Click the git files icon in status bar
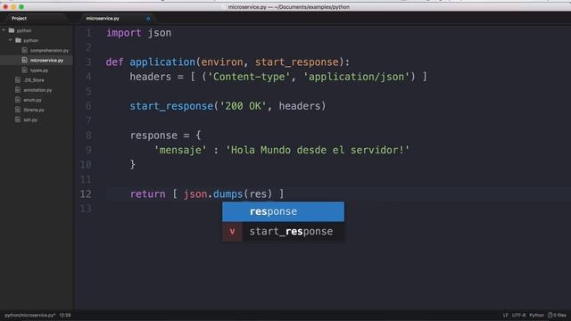This screenshot has width=571, height=321. click(550, 315)
